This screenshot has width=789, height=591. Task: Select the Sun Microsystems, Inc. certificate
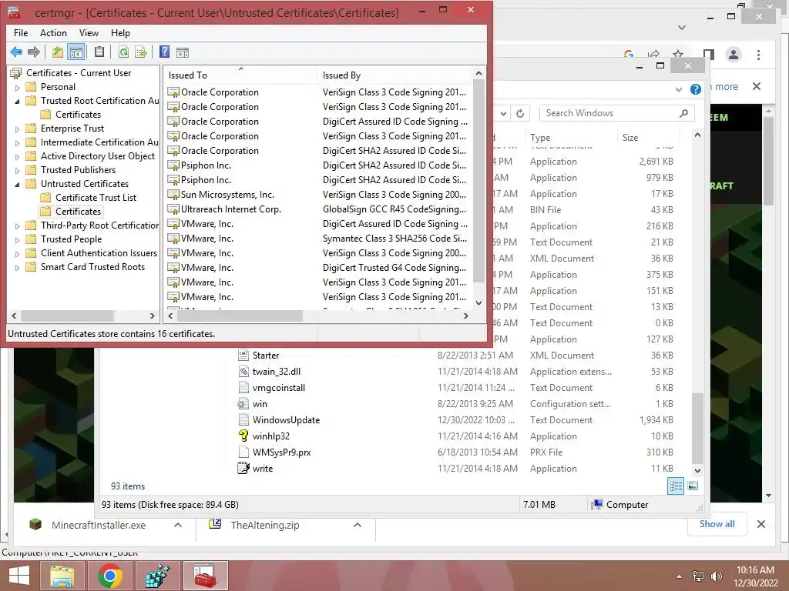coord(227,195)
